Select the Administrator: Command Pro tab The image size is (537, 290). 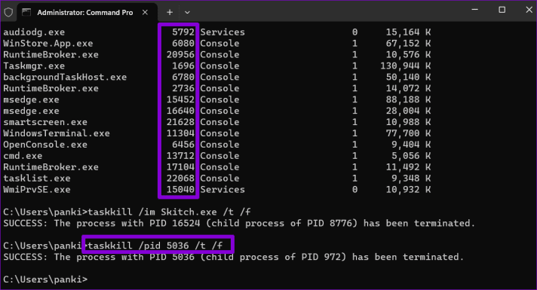87,12
